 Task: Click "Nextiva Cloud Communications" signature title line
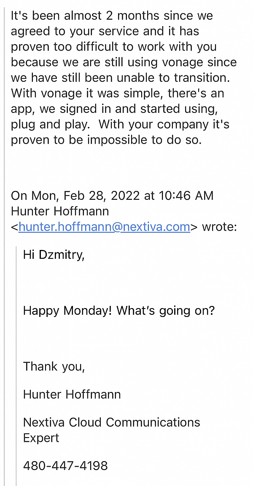(x=111, y=422)
